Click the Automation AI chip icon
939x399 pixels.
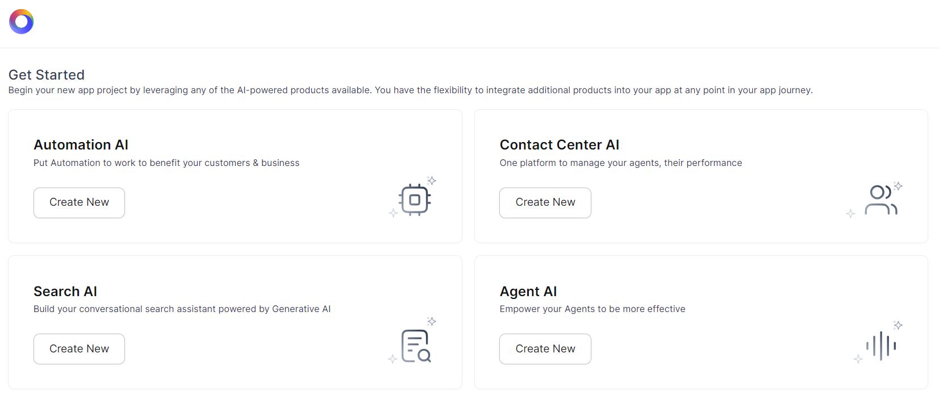pyautogui.click(x=415, y=199)
